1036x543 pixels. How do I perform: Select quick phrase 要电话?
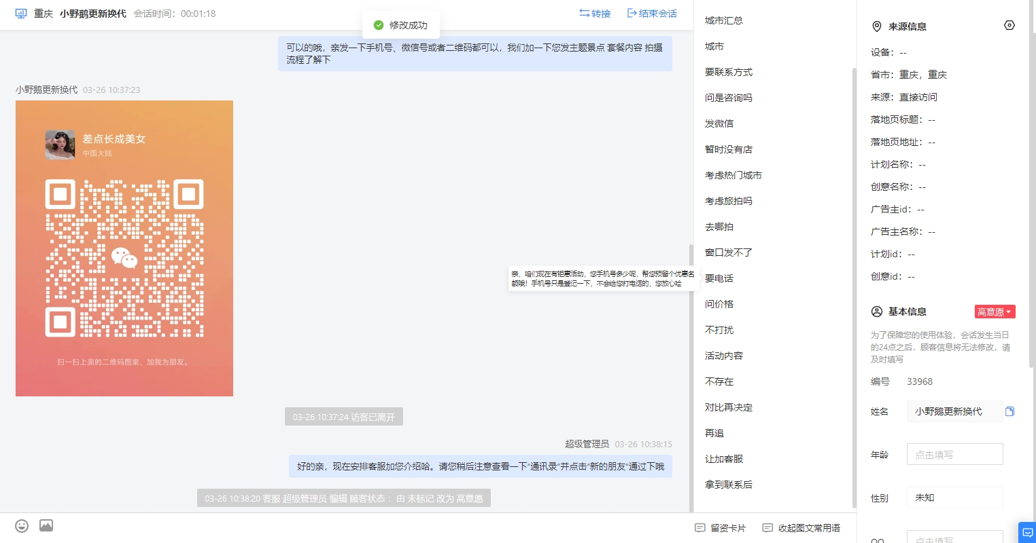(719, 278)
